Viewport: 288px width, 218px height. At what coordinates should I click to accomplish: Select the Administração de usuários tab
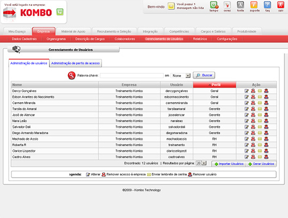click(x=29, y=63)
